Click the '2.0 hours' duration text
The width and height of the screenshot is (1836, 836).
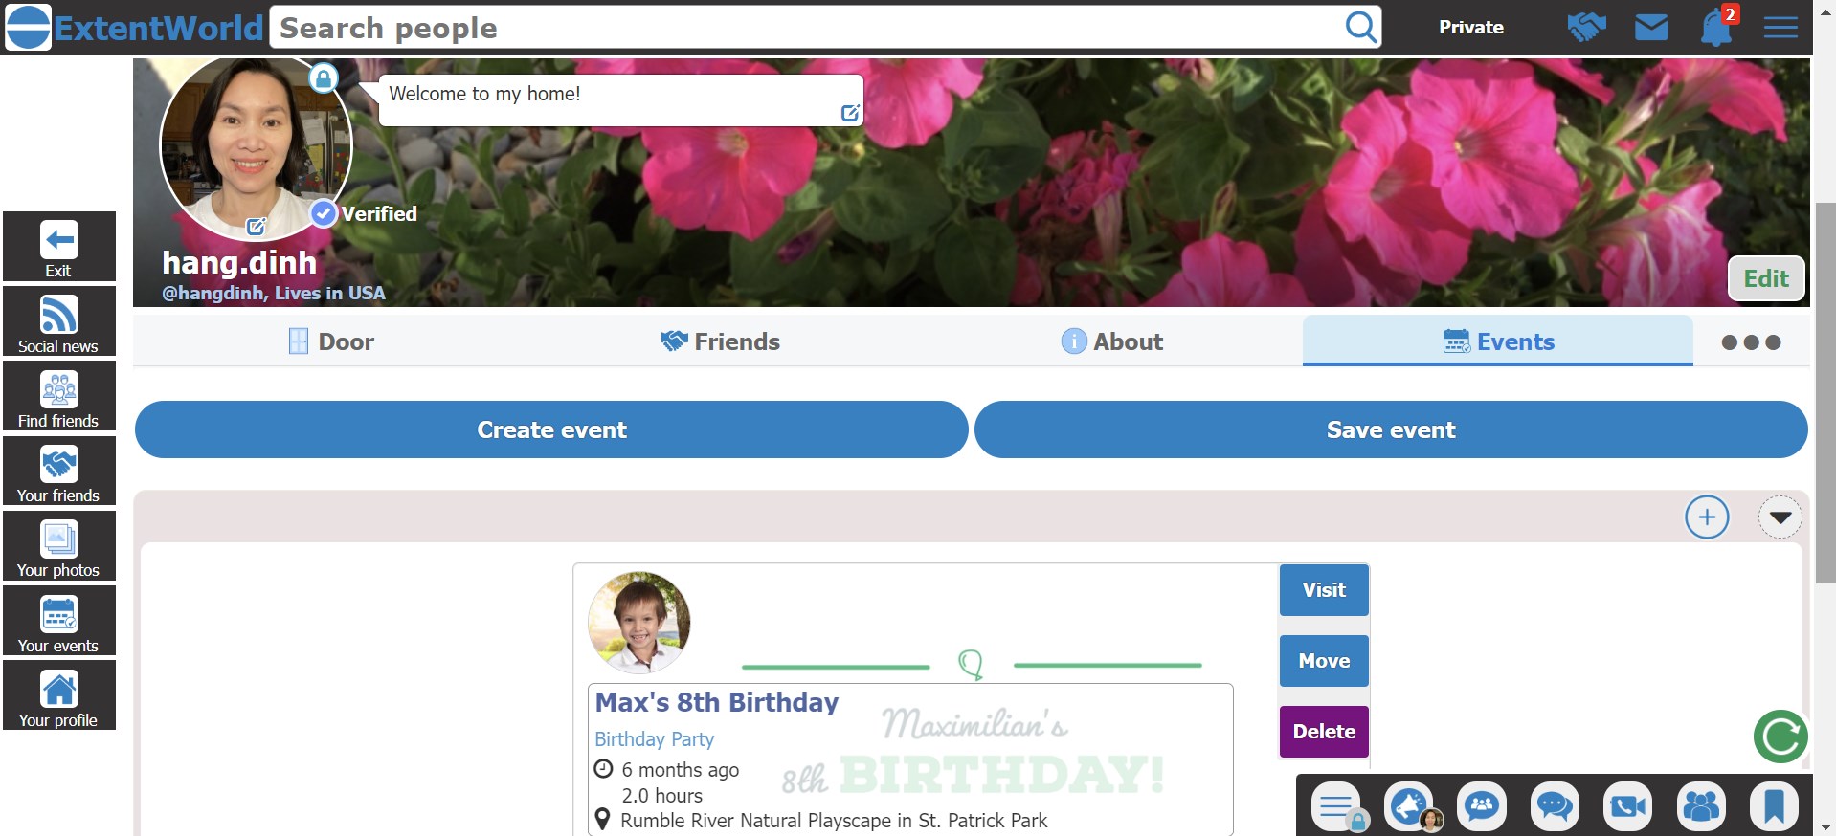(661, 796)
